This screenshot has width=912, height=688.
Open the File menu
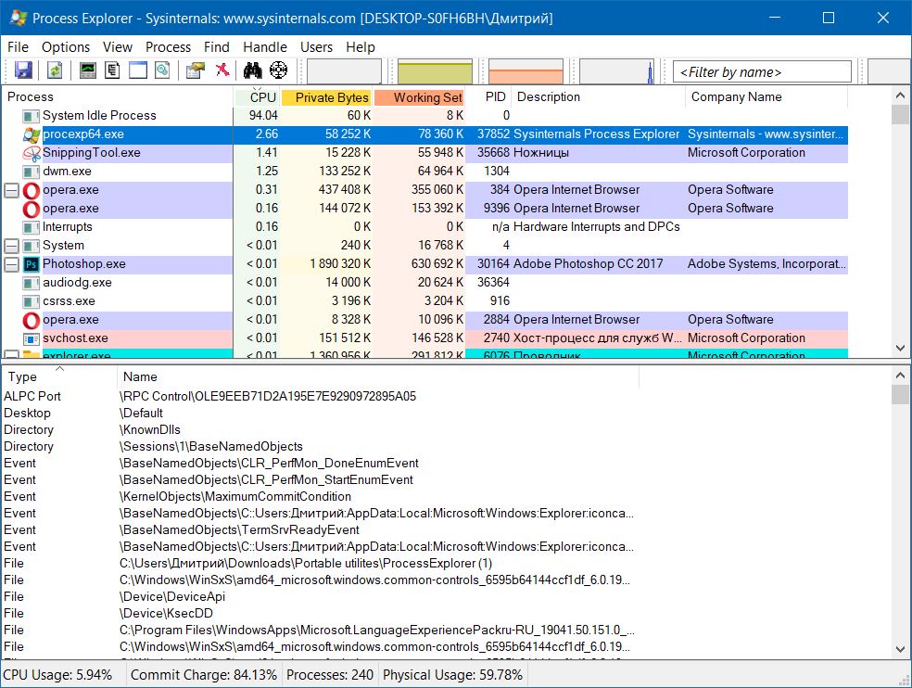[18, 47]
